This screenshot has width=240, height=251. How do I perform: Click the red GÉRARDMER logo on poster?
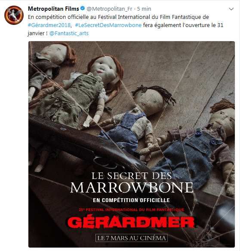(x=131, y=222)
